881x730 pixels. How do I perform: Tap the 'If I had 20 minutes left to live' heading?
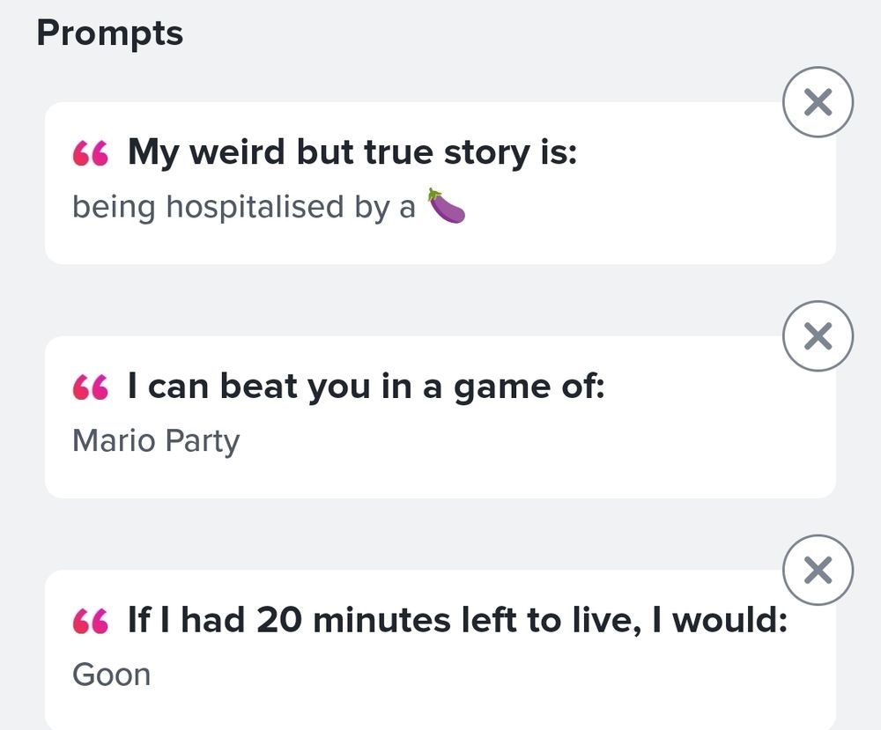pos(457,621)
